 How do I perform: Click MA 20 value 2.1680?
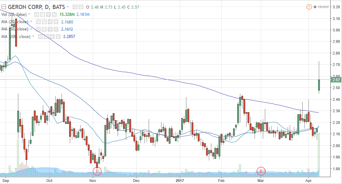(67, 22)
